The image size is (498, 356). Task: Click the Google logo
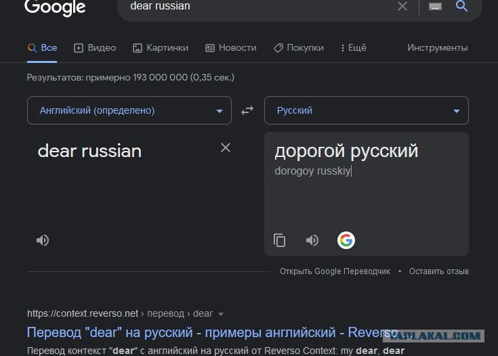[55, 7]
